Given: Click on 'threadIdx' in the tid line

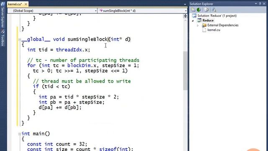Looking at the screenshot, I should 69,49.
